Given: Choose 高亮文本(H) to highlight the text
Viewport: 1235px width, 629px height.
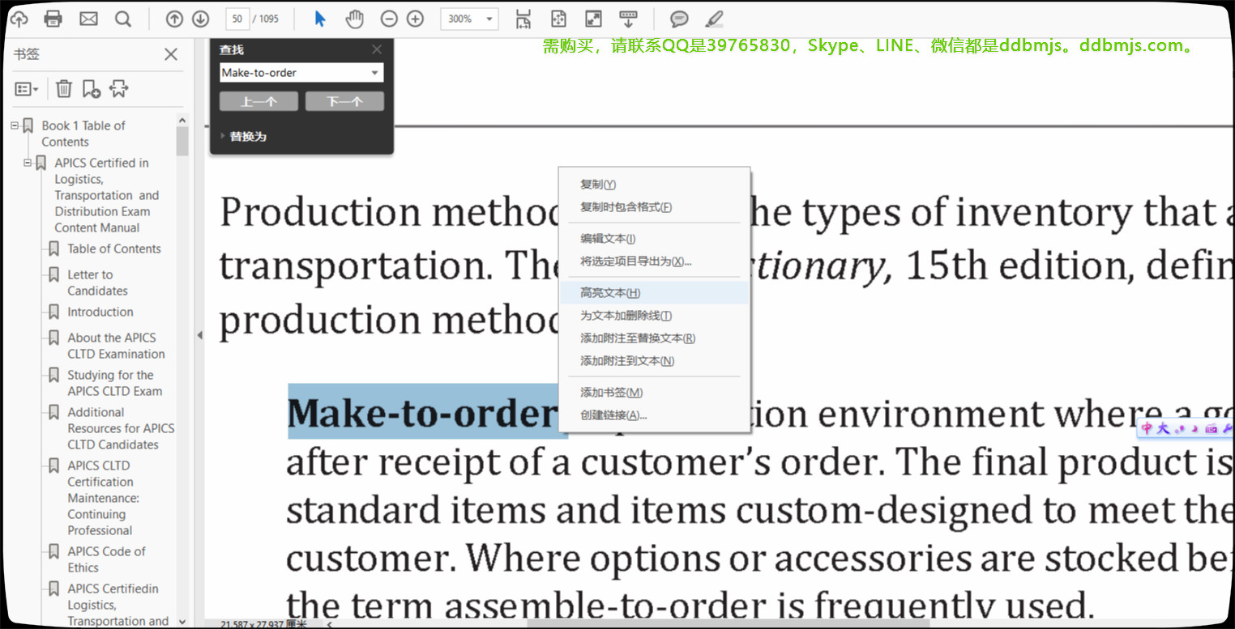Looking at the screenshot, I should (x=654, y=293).
